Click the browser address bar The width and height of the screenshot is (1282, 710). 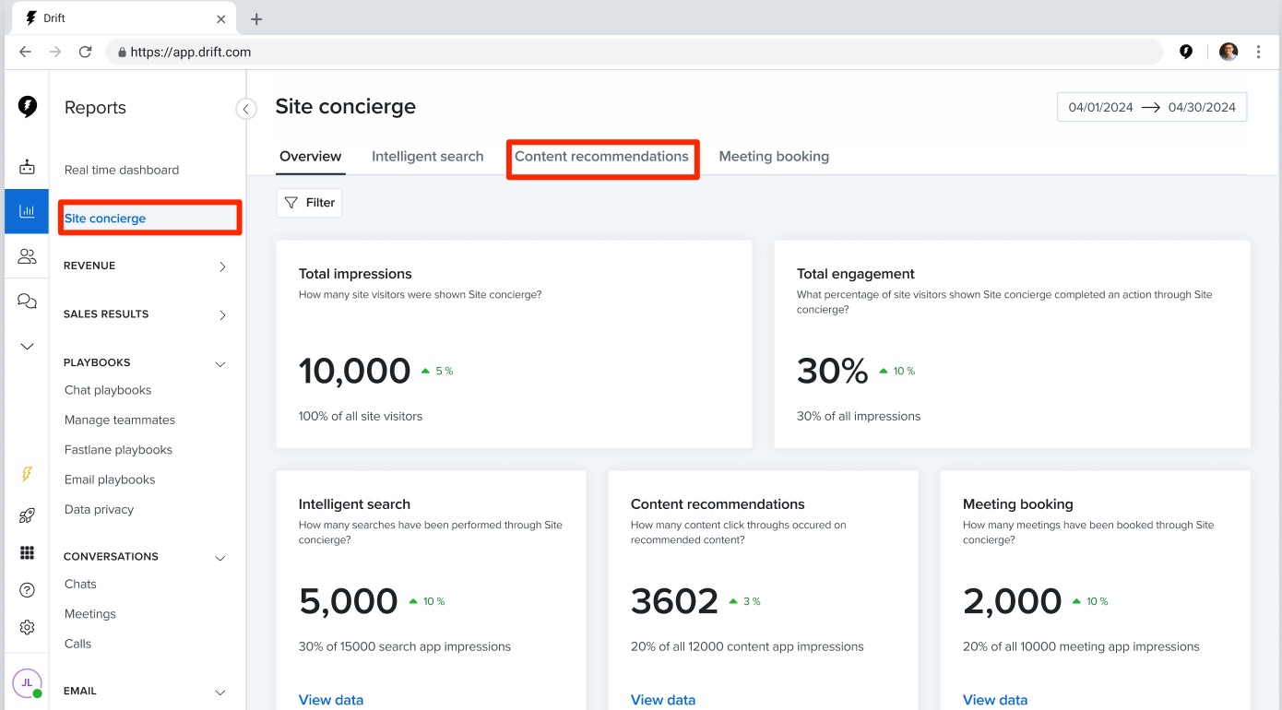tap(635, 53)
